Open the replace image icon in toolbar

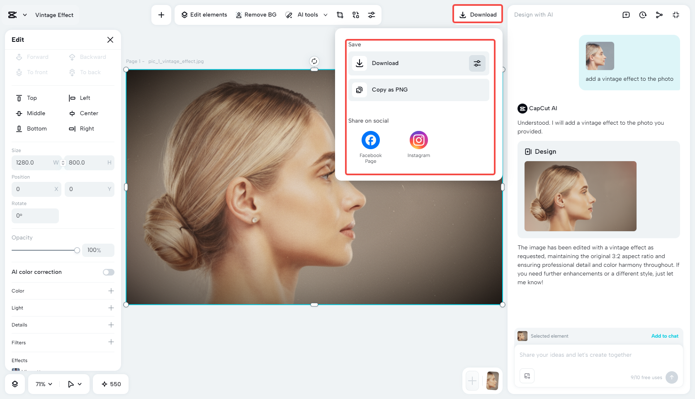coord(356,15)
